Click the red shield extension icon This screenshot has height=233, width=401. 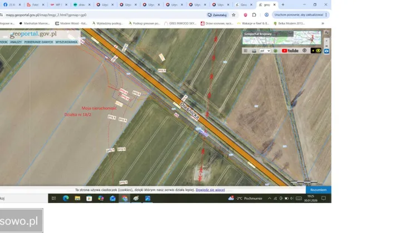(x=245, y=15)
